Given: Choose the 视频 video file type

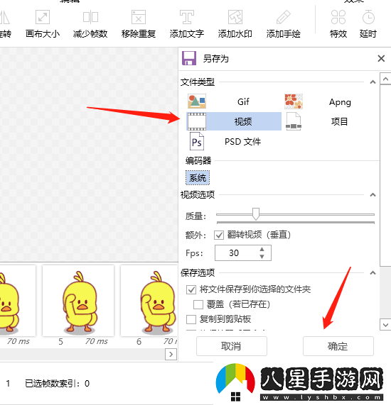Looking at the screenshot, I should click(234, 121).
